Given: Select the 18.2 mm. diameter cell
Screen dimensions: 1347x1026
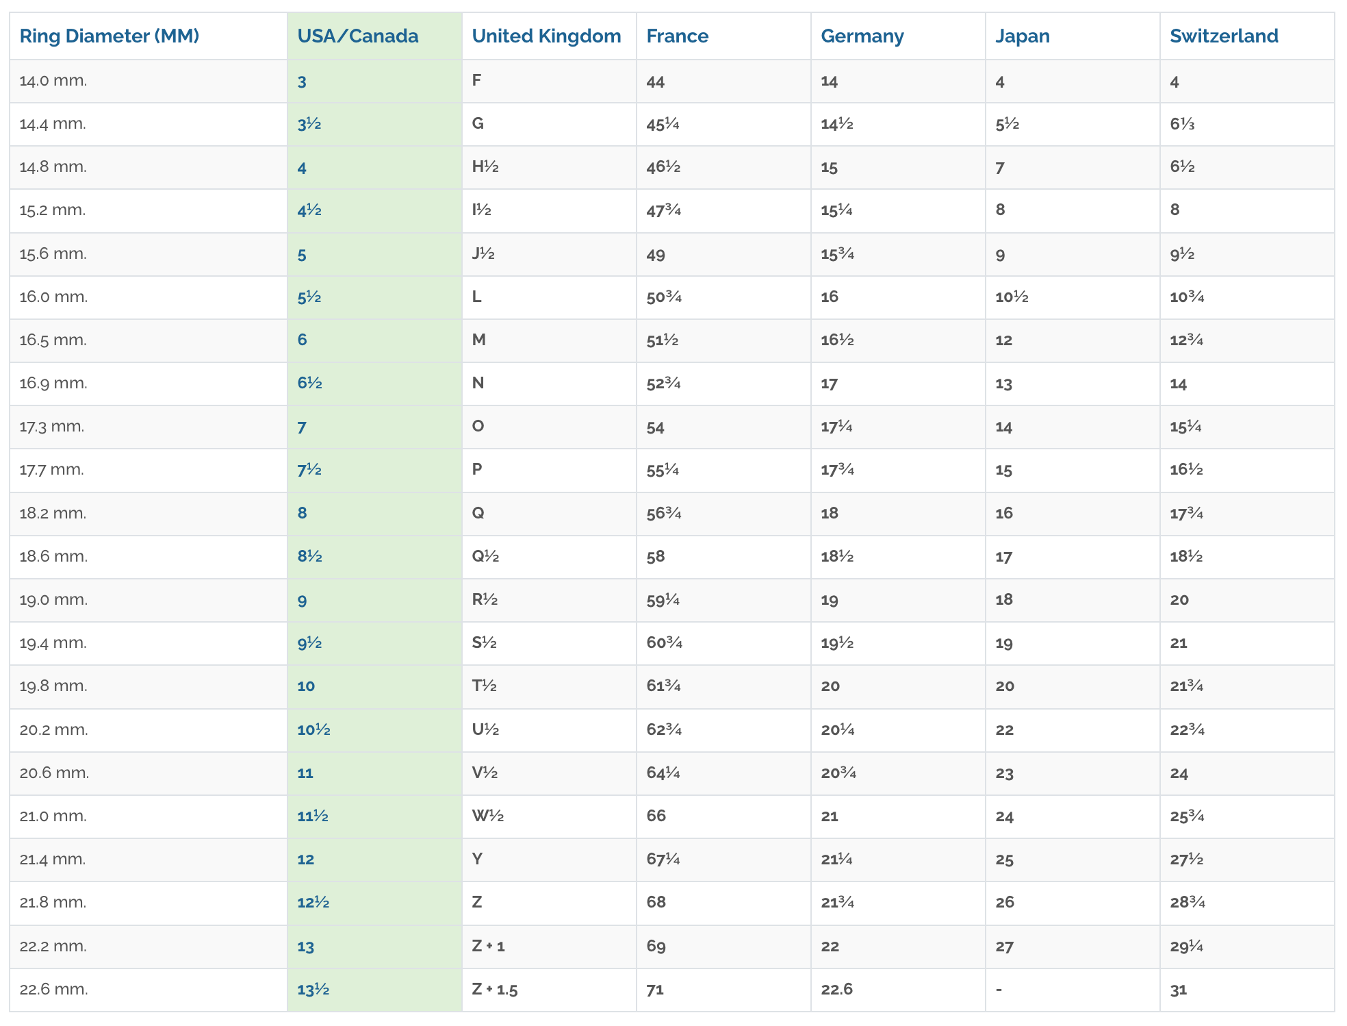Looking at the screenshot, I should (x=149, y=514).
